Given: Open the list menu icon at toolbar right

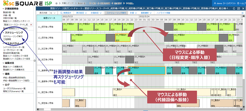Looking at the screenshot, I should (242, 13).
